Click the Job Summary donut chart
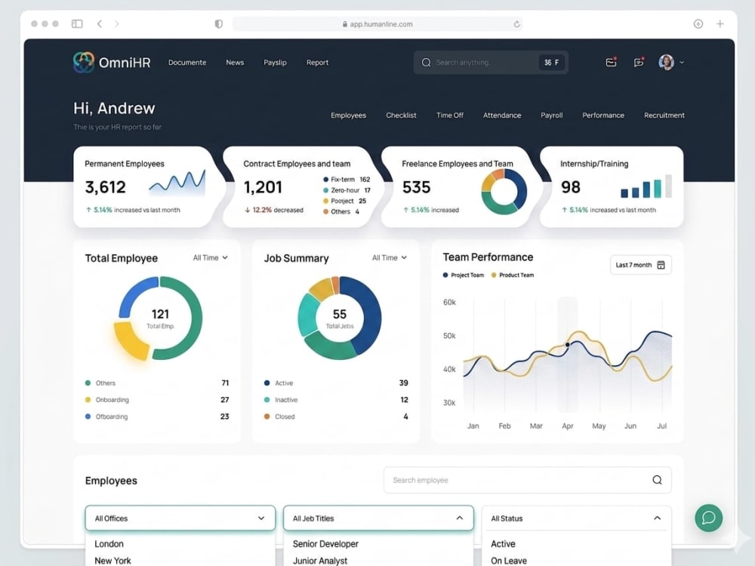The height and width of the screenshot is (566, 755). tap(340, 318)
